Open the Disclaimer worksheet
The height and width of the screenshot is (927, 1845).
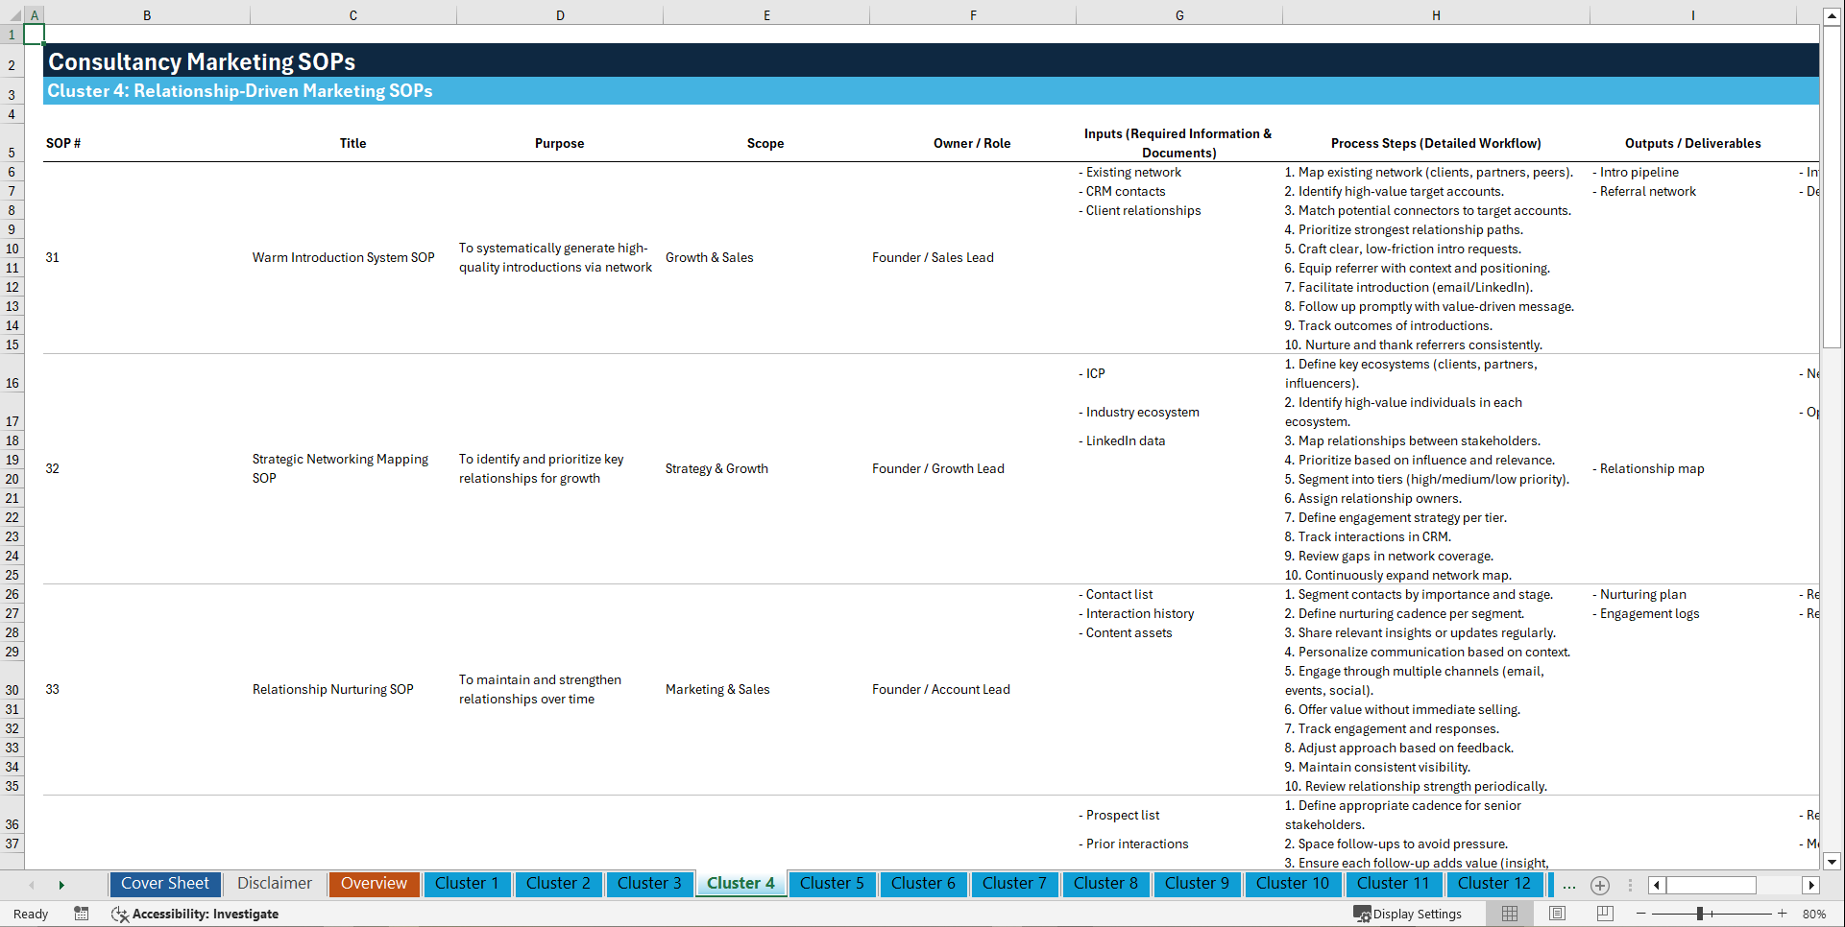pyautogui.click(x=274, y=884)
